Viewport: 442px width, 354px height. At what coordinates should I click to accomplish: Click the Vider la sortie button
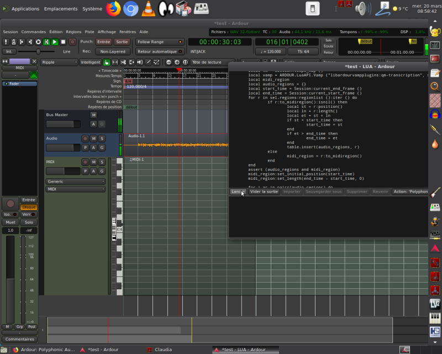coord(264,192)
